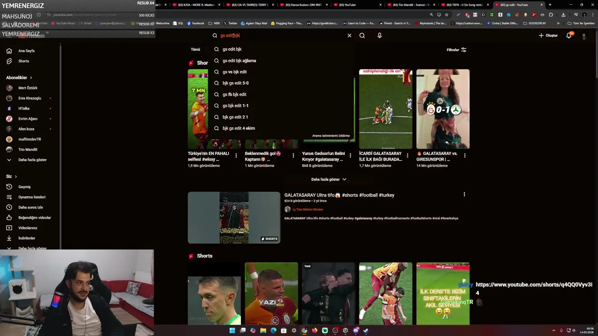Click the magnifier search button
This screenshot has height=336, width=598.
point(362,35)
